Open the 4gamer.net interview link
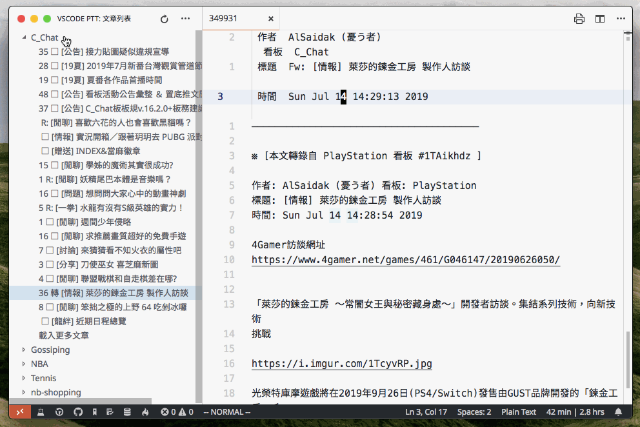 tap(406, 260)
